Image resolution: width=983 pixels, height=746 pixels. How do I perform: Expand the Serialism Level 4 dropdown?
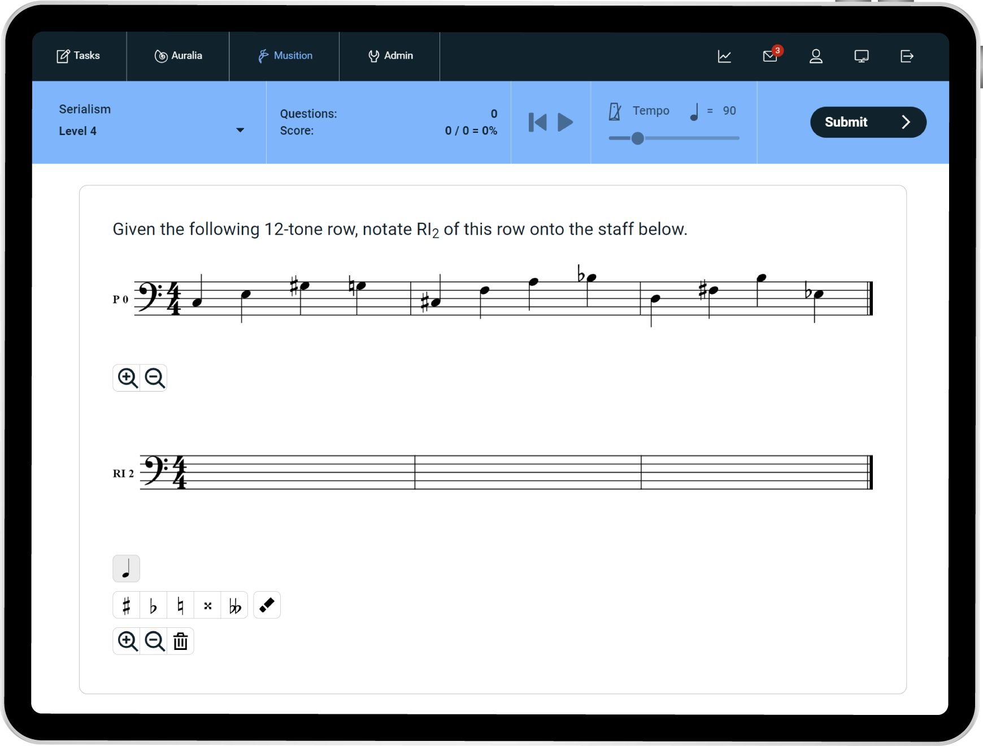240,131
